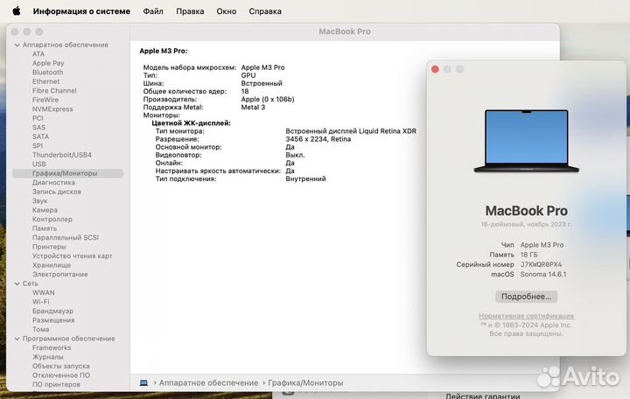The width and height of the screenshot is (630, 399).
Task: Select Frameworks in the sidebar
Action: pos(52,348)
